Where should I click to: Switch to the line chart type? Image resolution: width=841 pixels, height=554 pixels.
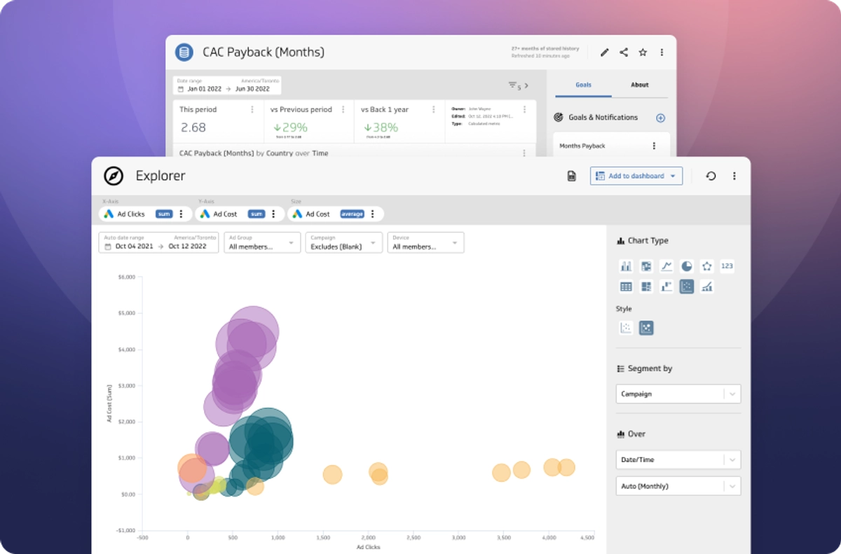point(666,266)
